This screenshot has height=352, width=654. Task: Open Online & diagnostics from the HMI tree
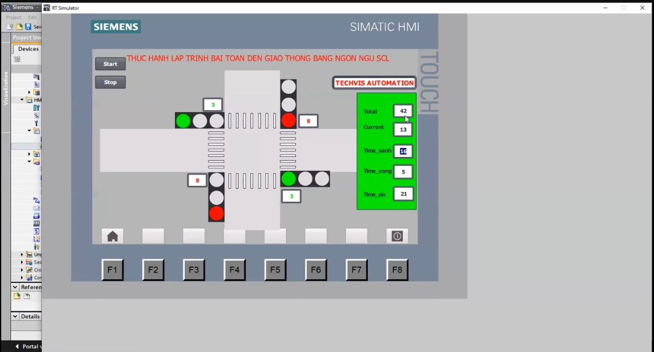[36, 116]
